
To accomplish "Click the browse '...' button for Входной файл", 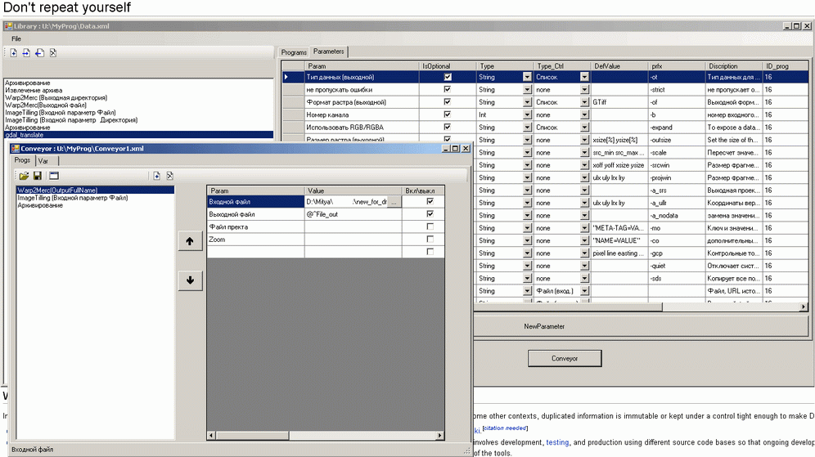I will pyautogui.click(x=394, y=202).
